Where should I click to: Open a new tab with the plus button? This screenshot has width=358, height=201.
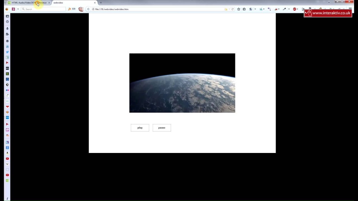point(101,3)
